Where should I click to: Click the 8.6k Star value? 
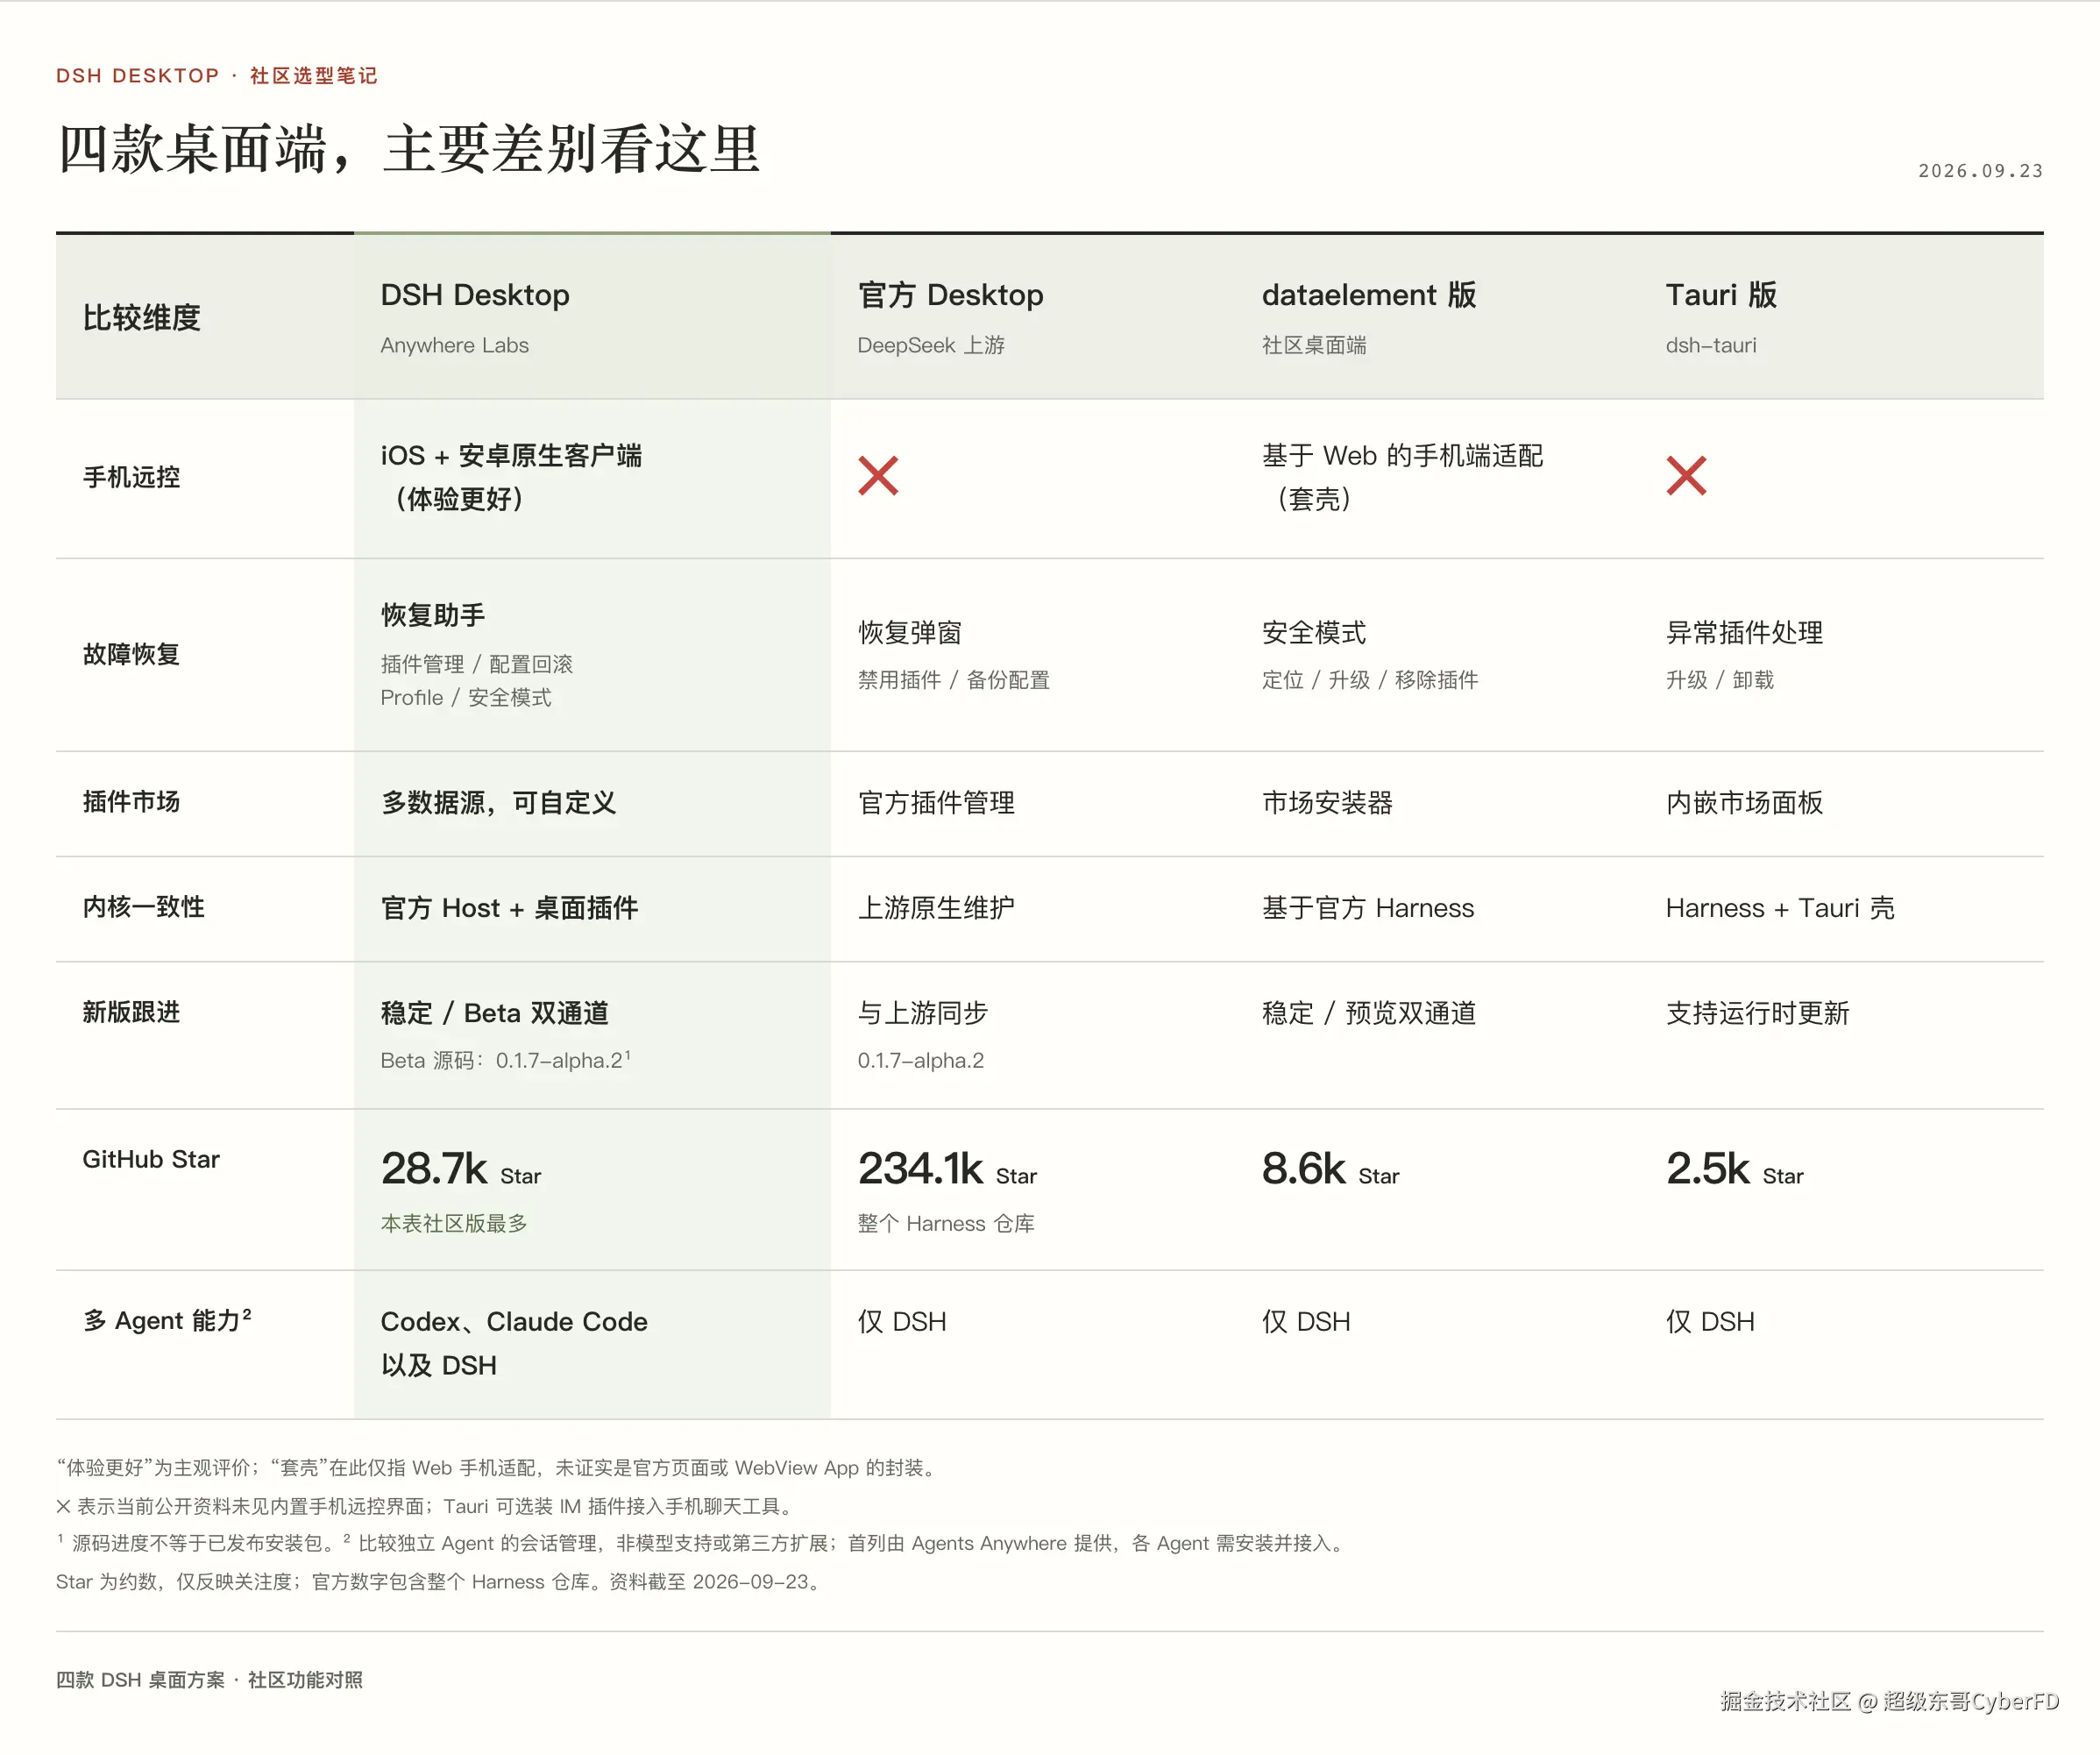[x=1330, y=1169]
